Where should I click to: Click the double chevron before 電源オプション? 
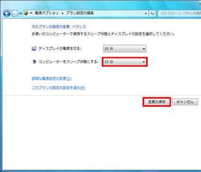31,13
